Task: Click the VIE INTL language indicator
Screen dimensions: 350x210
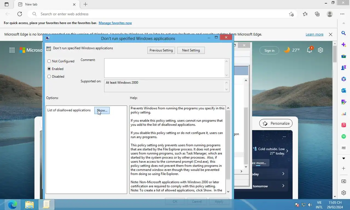Action: [319, 205]
